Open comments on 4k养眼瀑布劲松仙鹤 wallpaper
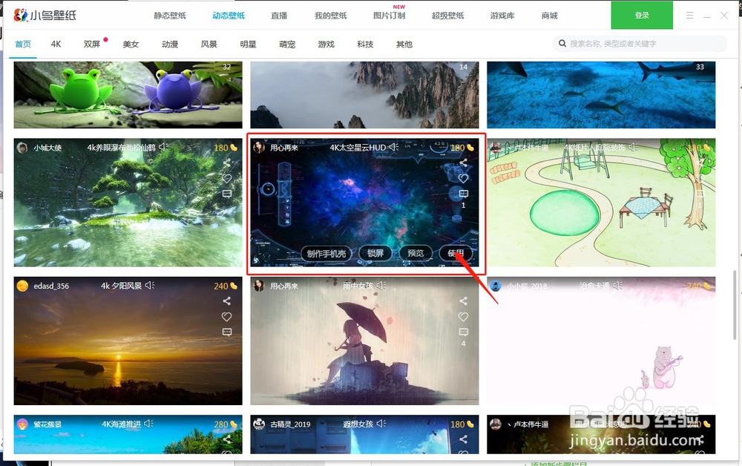742x466 pixels. [226, 194]
